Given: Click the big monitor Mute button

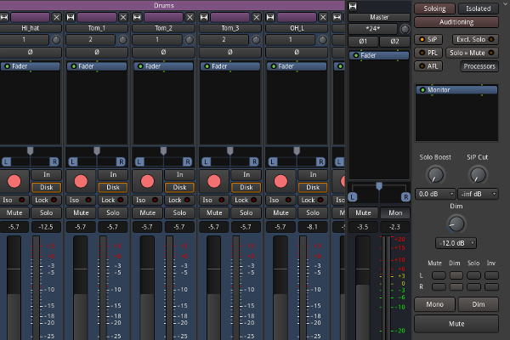Looking at the screenshot, I should tap(456, 324).
